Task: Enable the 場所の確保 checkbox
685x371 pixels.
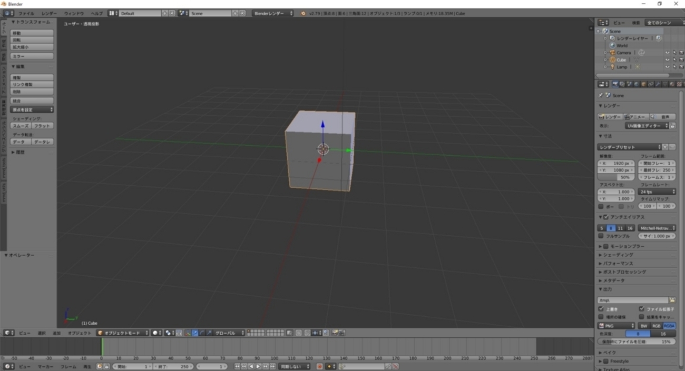Action: [601, 317]
